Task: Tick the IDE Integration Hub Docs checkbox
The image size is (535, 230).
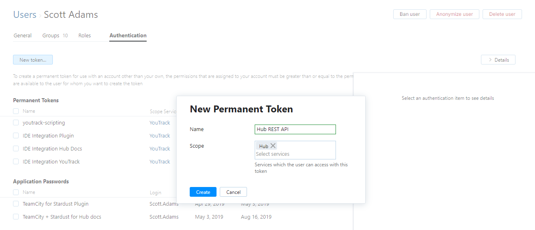Action: [x=16, y=148]
